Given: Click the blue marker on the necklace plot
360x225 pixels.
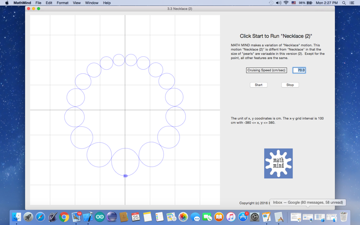Looking at the screenshot, I should pyautogui.click(x=126, y=176).
